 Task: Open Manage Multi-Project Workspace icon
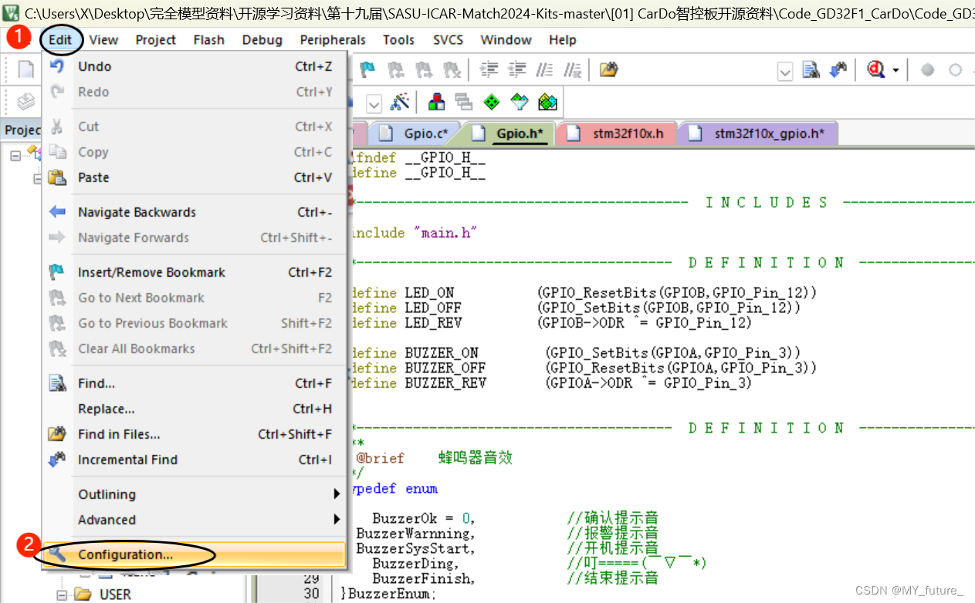(x=464, y=102)
